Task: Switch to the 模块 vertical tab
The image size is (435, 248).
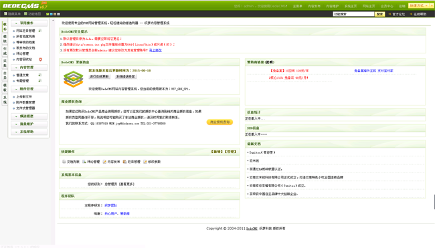Action: tap(5, 39)
